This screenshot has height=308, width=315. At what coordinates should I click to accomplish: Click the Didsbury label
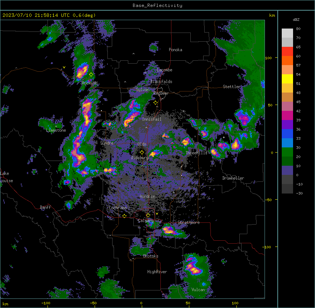(x=140, y=158)
